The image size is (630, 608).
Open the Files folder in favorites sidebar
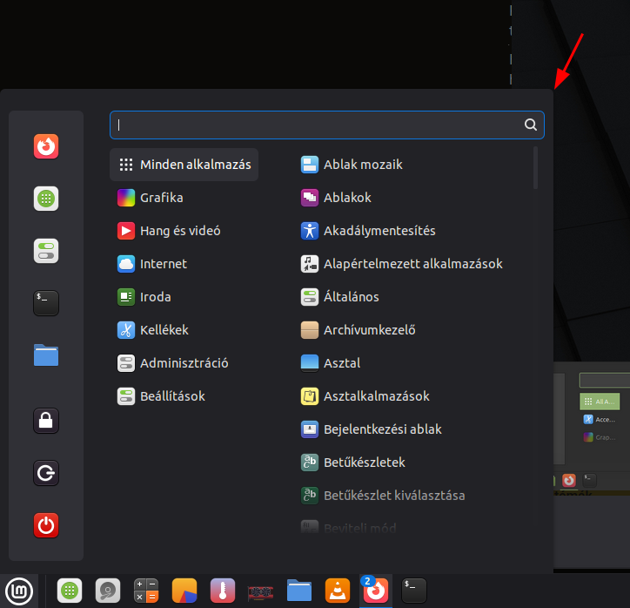[x=46, y=355]
